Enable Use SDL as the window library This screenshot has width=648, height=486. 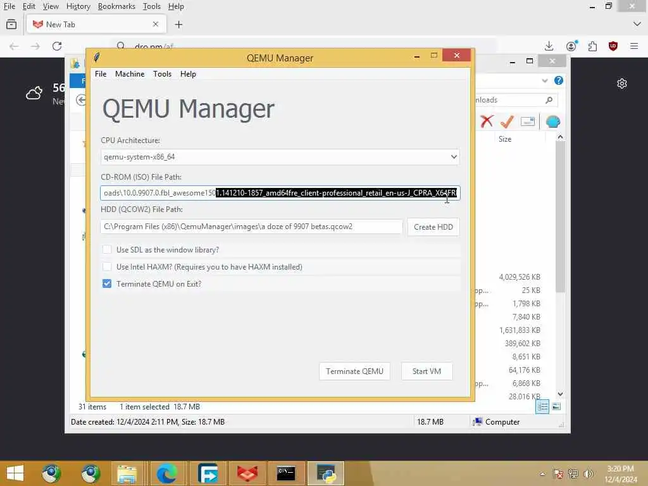coord(107,249)
